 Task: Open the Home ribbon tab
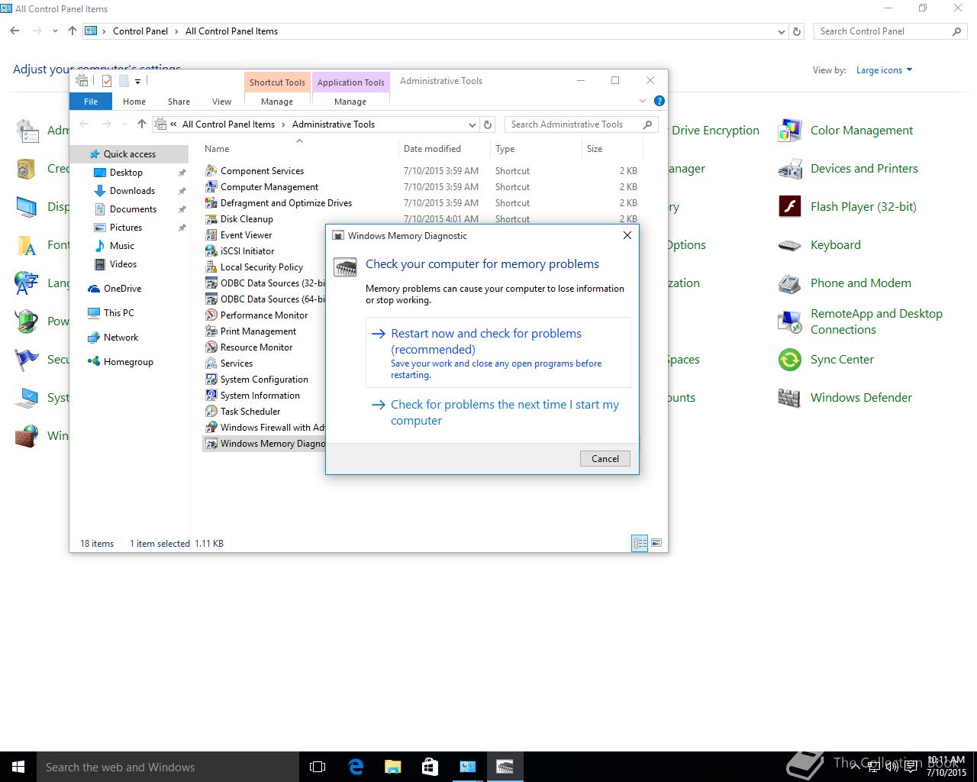pos(134,101)
